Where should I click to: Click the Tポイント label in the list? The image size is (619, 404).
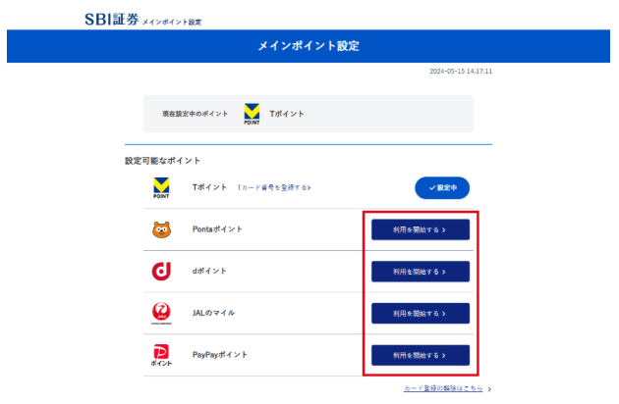click(209, 187)
